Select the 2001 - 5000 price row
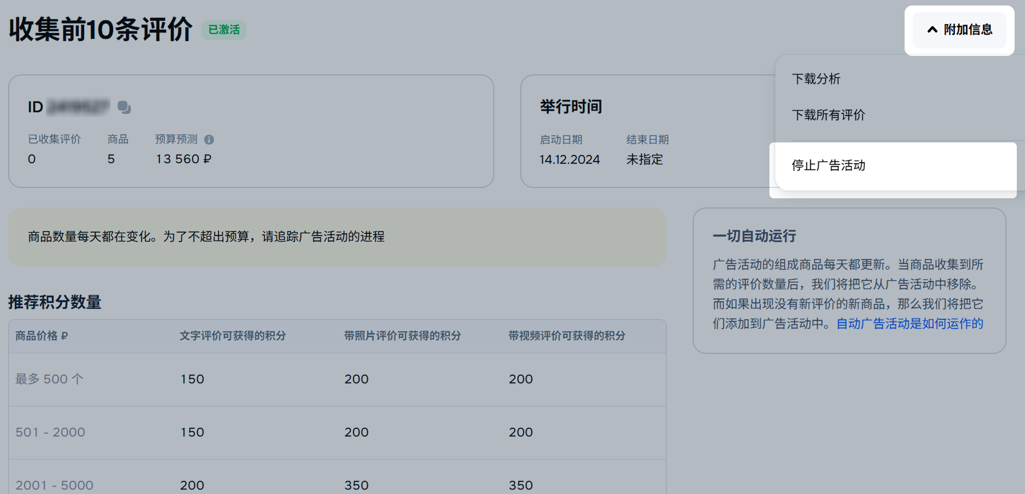 point(54,485)
